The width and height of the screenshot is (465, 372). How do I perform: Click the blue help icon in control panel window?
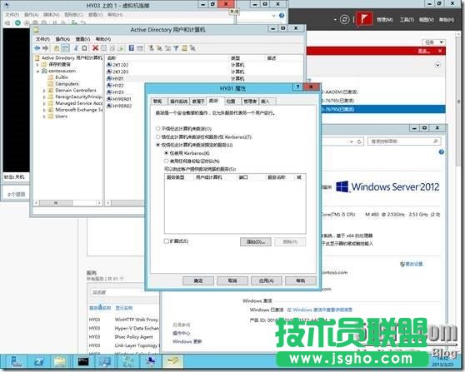[442, 152]
